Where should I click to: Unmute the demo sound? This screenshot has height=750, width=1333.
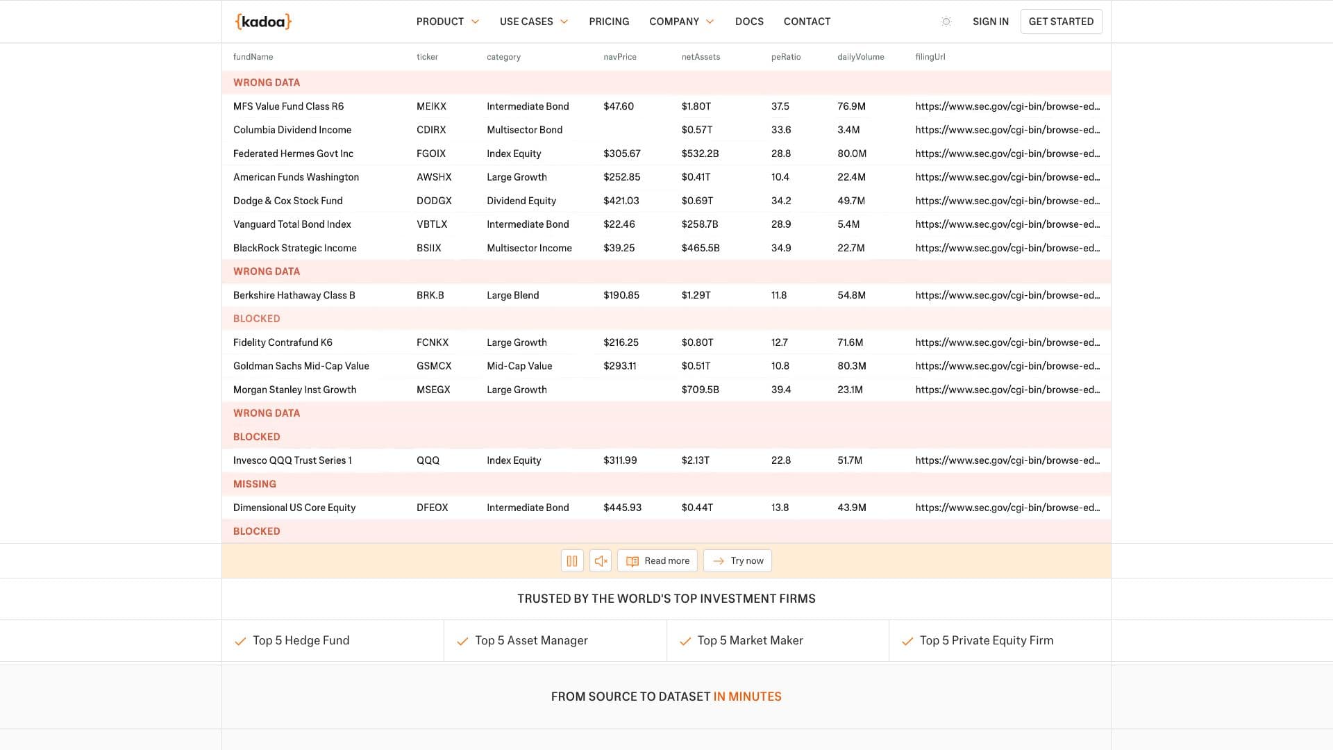[x=601, y=561]
